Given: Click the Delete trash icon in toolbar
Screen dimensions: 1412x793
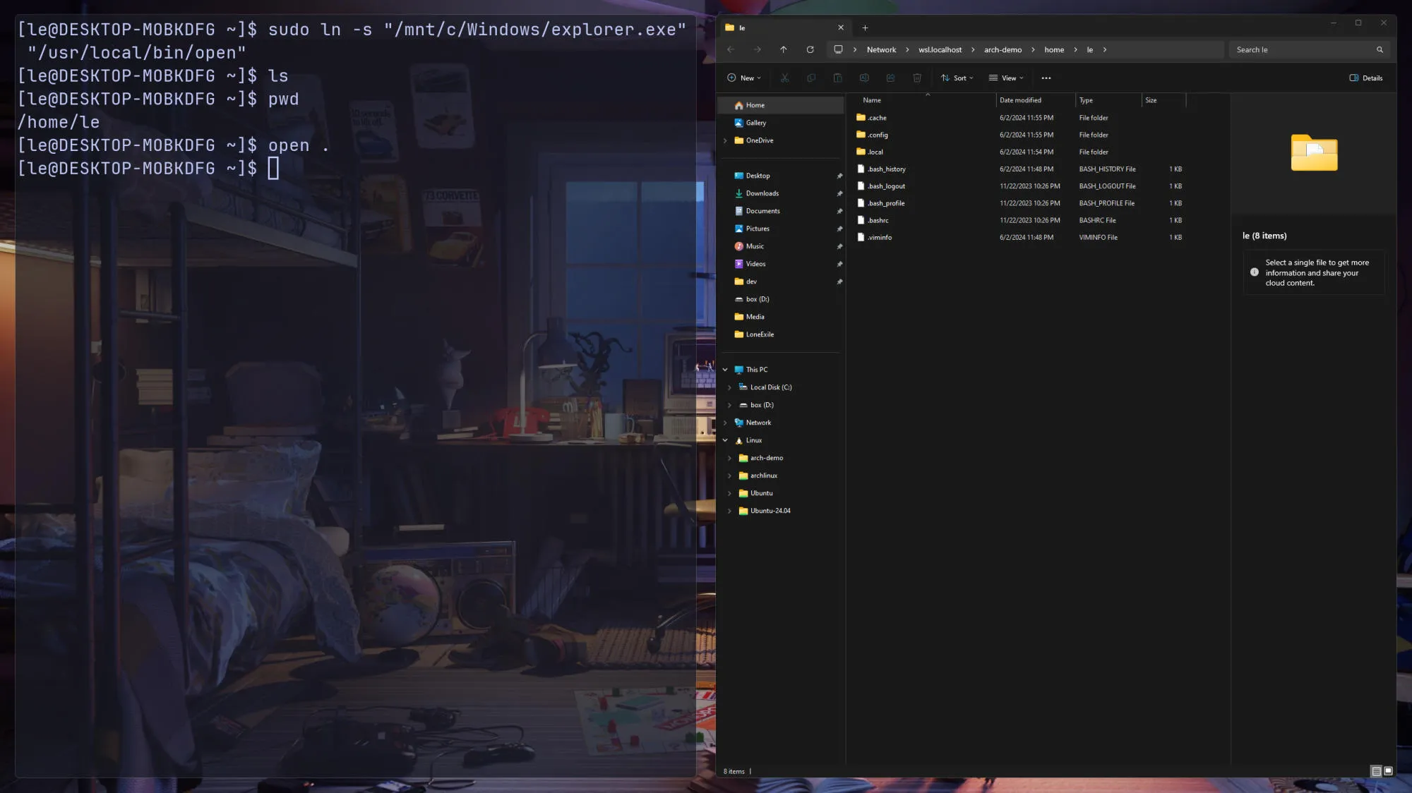Looking at the screenshot, I should tap(916, 78).
